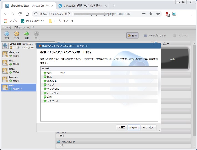Switch to the phpVirtualBox tab
Image resolution: width=197 pixels, height=150 pixels.
29,6
